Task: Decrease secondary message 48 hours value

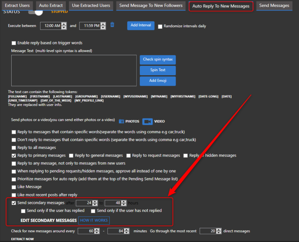Action: point(124,205)
